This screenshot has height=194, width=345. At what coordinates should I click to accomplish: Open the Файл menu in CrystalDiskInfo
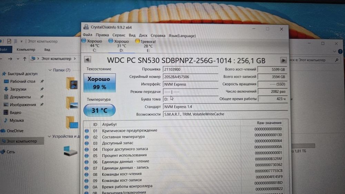87,35
